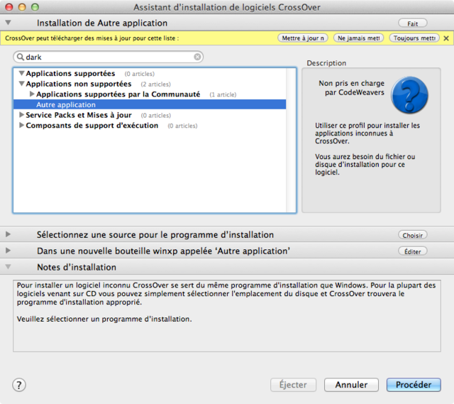
Task: Clear the search field with the X icon
Action: (198, 57)
